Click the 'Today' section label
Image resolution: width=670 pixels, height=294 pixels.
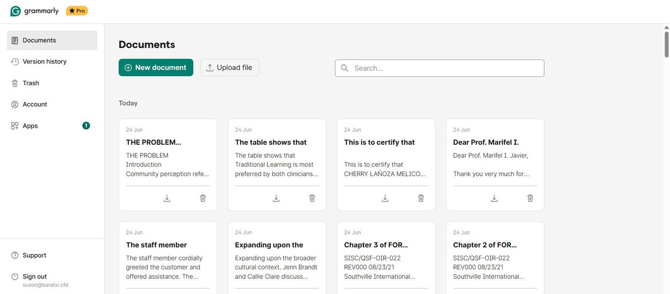click(128, 103)
